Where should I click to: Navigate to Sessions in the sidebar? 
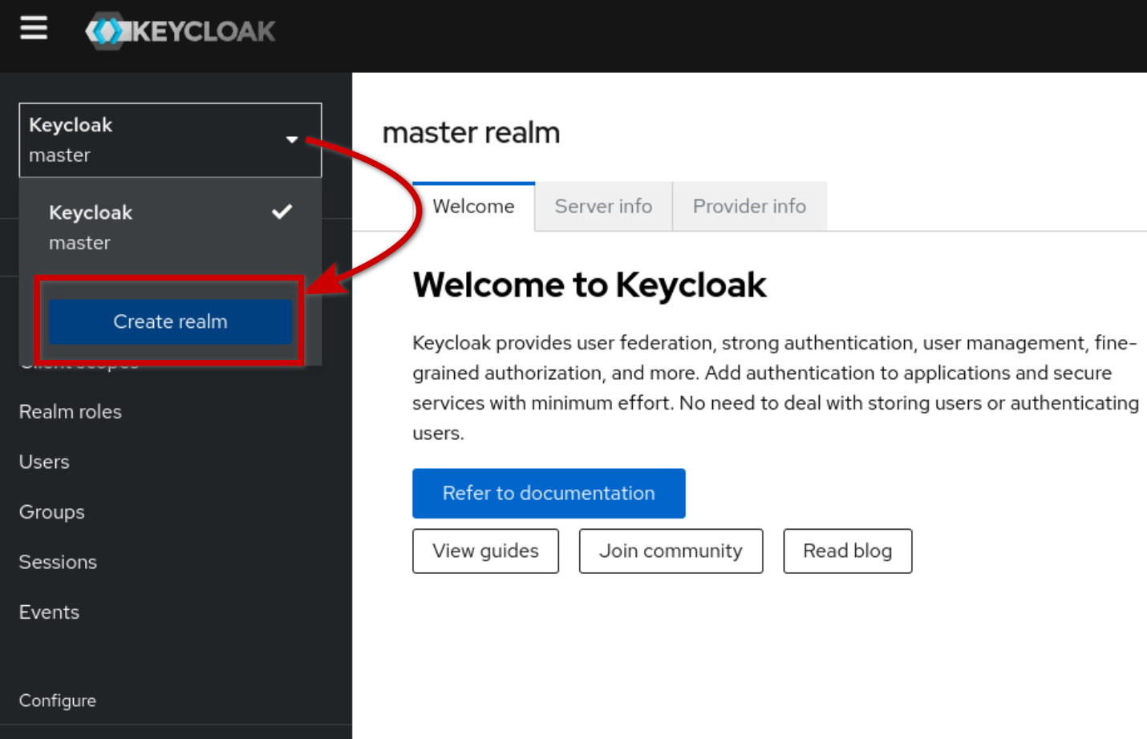[x=58, y=562]
